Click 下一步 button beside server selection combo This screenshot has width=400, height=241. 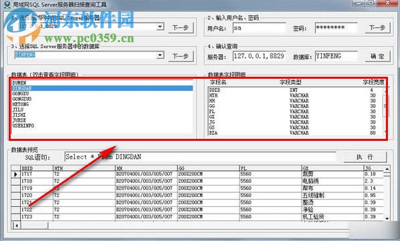tap(181, 28)
